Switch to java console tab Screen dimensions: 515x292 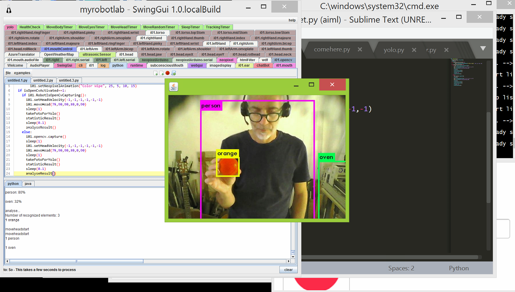28,184
